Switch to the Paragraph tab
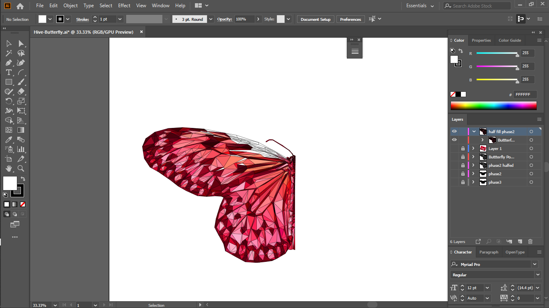Image resolution: width=549 pixels, height=308 pixels. pyautogui.click(x=489, y=252)
